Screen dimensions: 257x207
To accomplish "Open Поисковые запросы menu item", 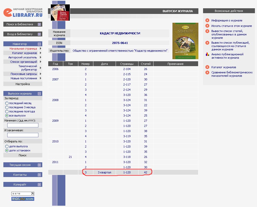I will (24, 74).
